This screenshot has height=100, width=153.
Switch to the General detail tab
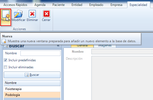click(82, 46)
